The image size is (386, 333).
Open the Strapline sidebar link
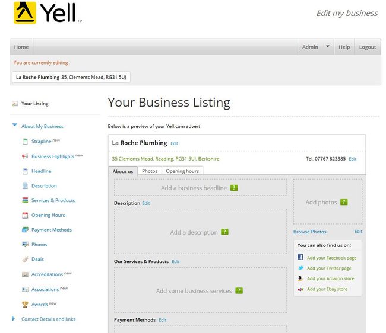point(42,142)
